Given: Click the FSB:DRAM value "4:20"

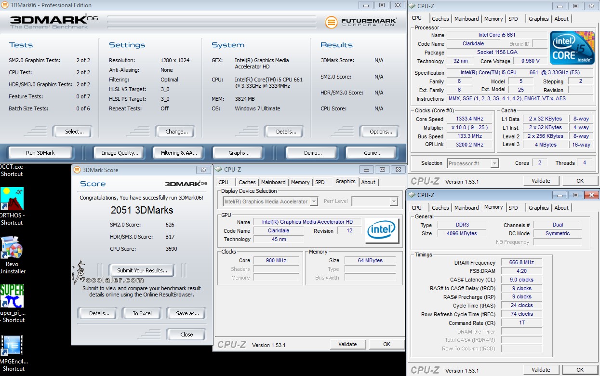Looking at the screenshot, I should [521, 271].
